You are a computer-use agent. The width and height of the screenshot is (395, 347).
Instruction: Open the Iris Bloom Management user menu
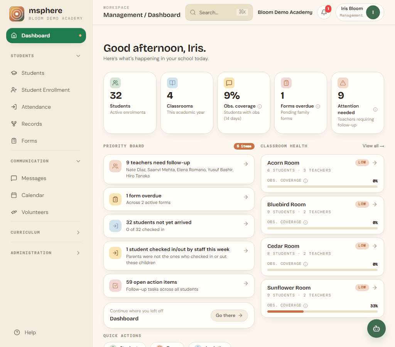point(360,12)
